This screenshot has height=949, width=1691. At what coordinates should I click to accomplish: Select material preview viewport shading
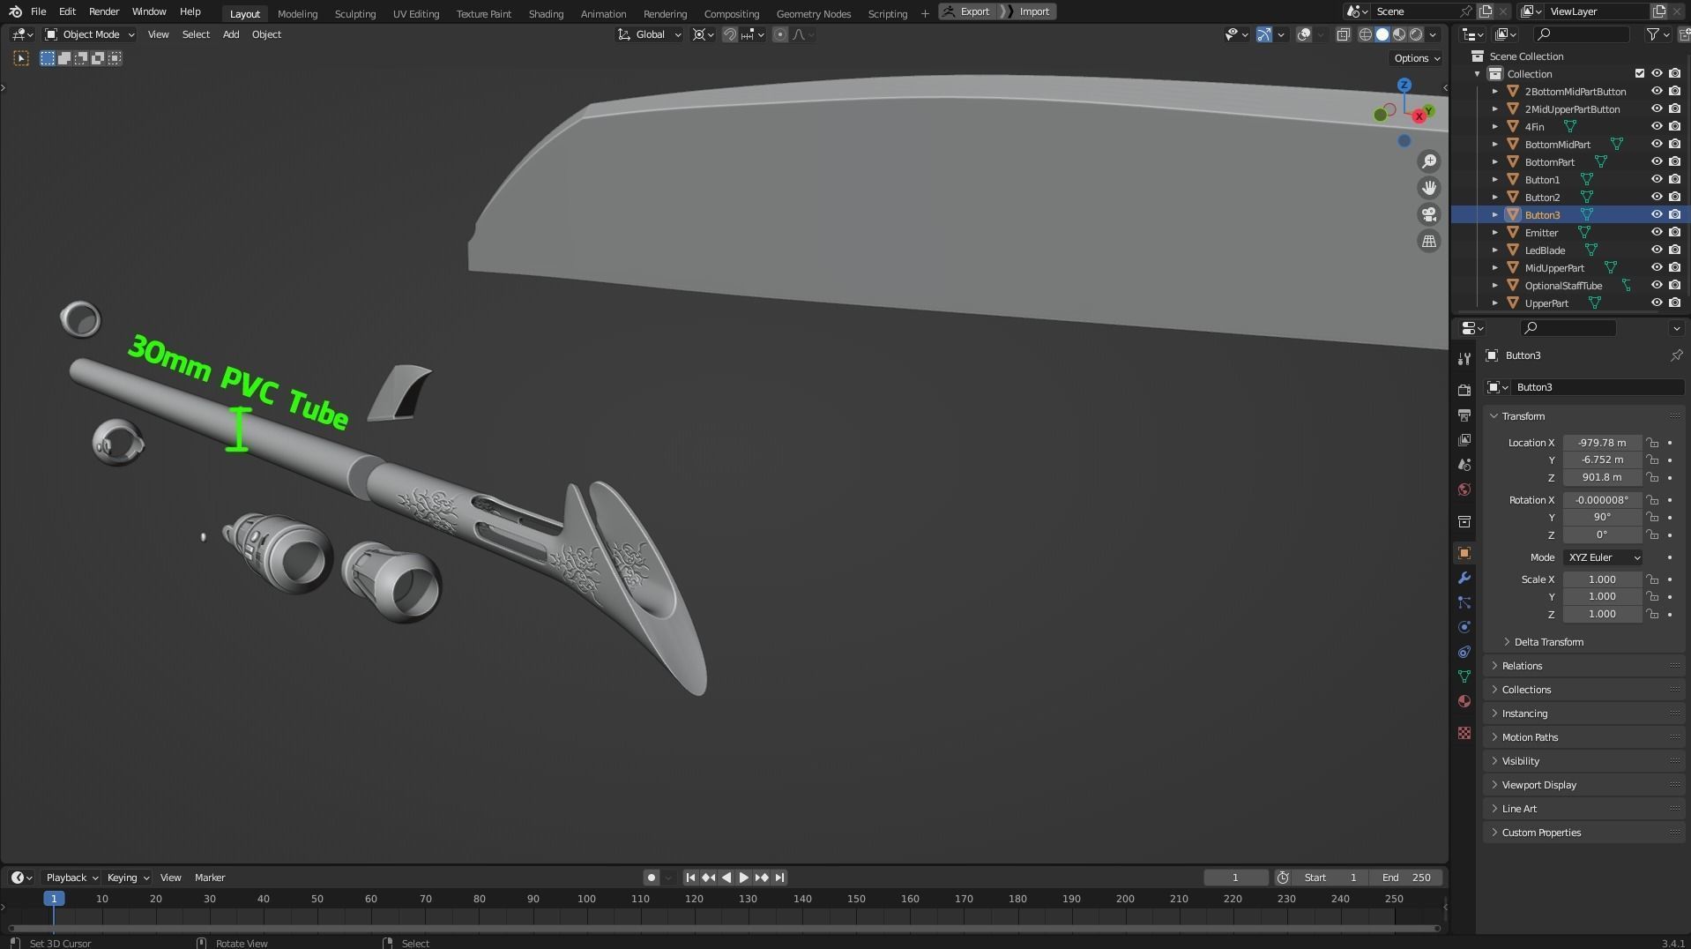click(1399, 34)
